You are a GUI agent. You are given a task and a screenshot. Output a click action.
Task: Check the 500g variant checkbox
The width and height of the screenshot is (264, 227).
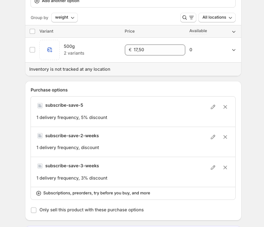[32, 50]
